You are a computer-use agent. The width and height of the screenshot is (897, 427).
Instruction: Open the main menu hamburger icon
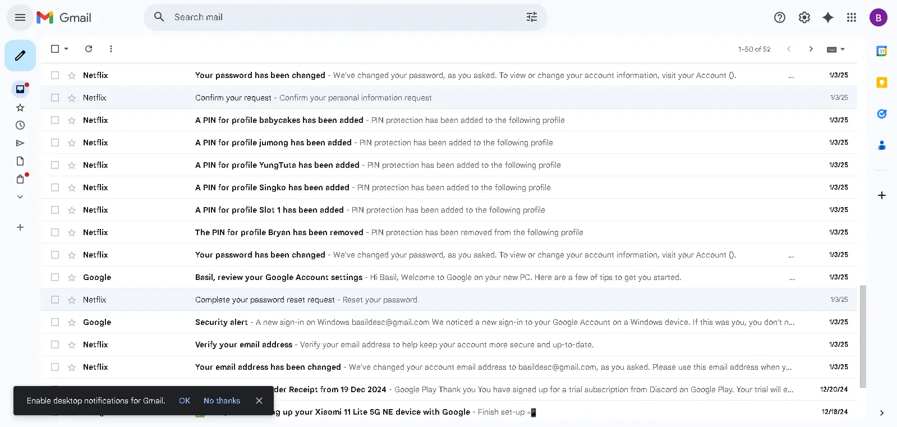point(20,17)
